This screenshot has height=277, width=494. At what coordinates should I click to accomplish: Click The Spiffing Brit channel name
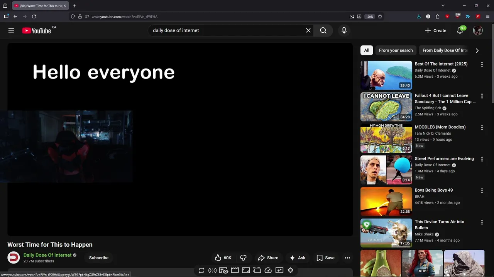pyautogui.click(x=428, y=108)
